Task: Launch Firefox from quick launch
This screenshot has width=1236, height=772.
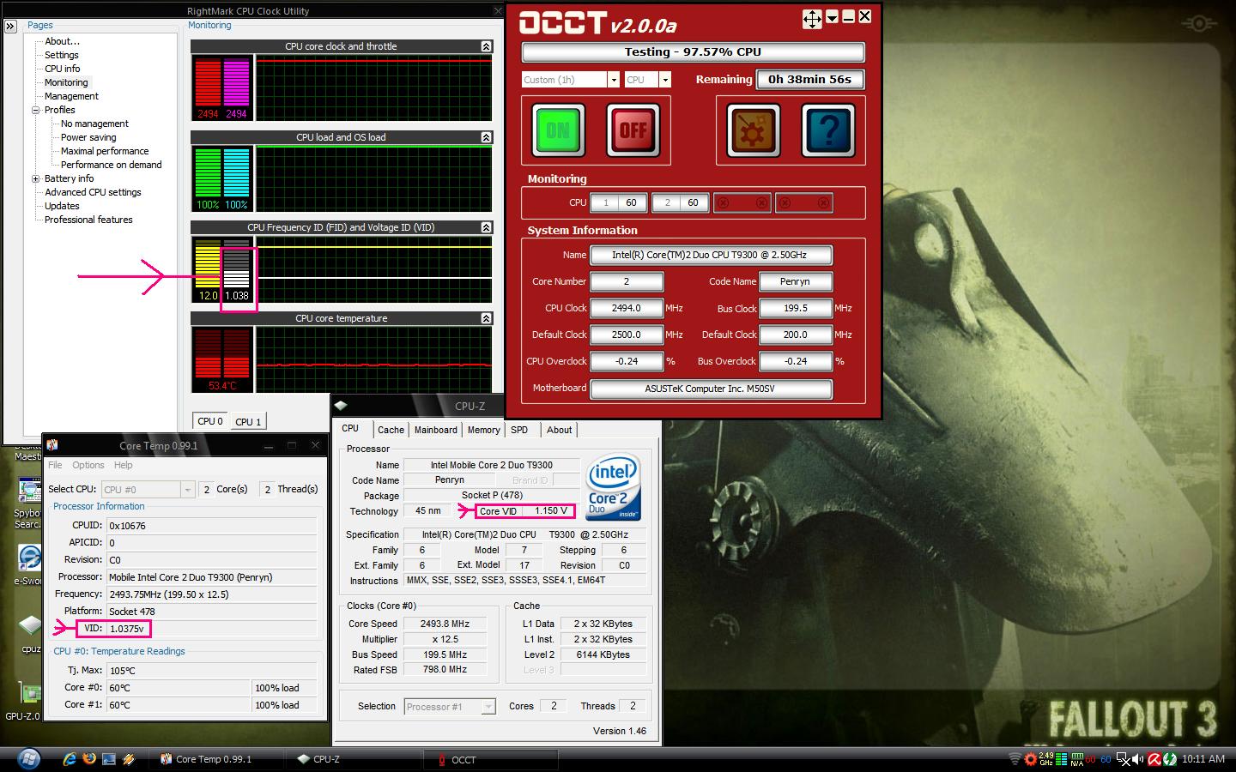Action: [89, 759]
